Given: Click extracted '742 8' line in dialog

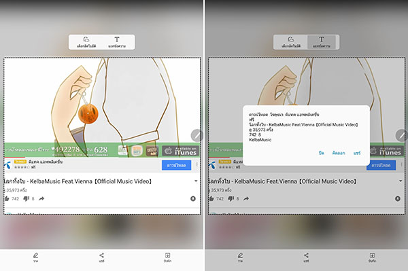Looking at the screenshot, I should point(255,134).
